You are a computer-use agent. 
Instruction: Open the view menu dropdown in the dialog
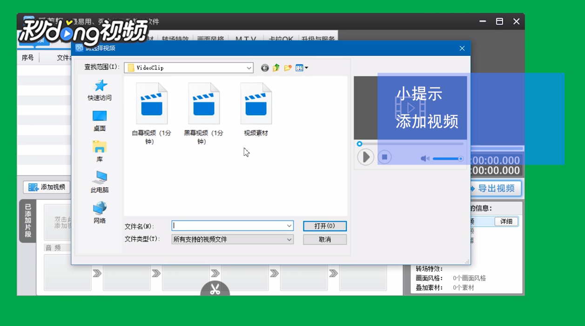[302, 68]
